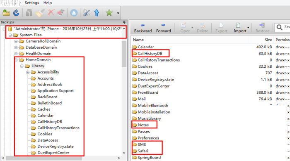
Task: Click the green star favorites icon
Action: (109, 13)
